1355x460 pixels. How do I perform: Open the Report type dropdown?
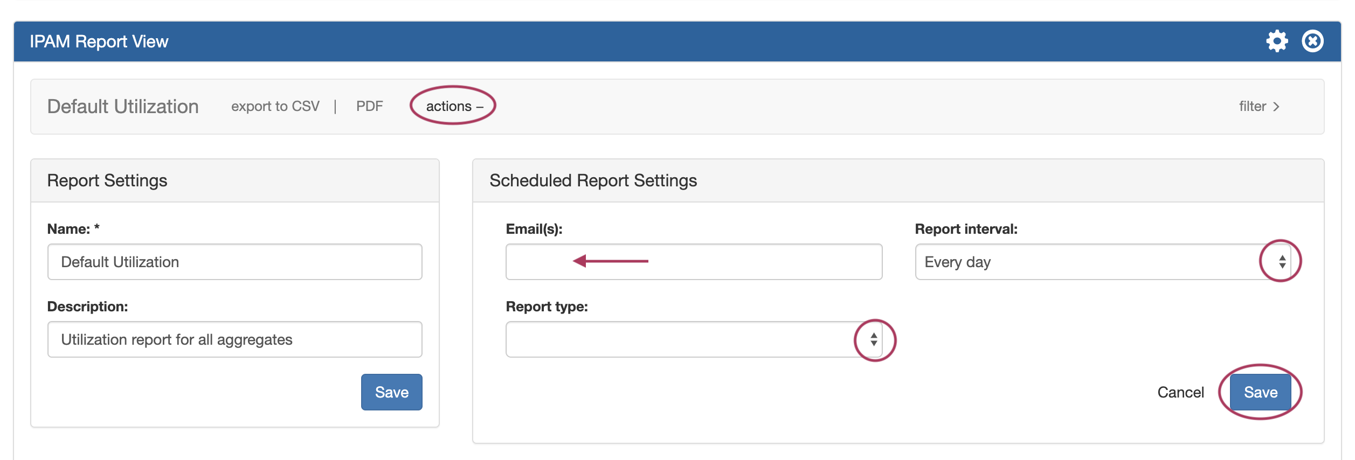click(693, 339)
